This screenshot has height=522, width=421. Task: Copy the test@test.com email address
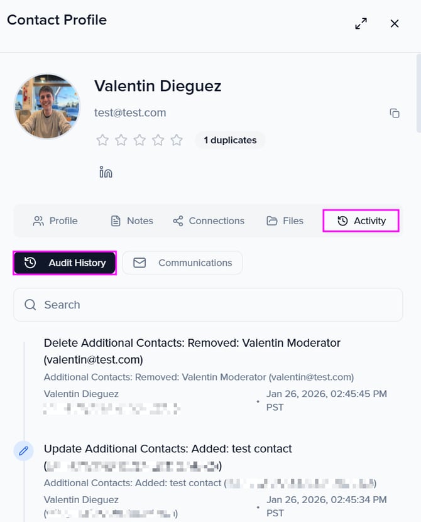tap(395, 113)
